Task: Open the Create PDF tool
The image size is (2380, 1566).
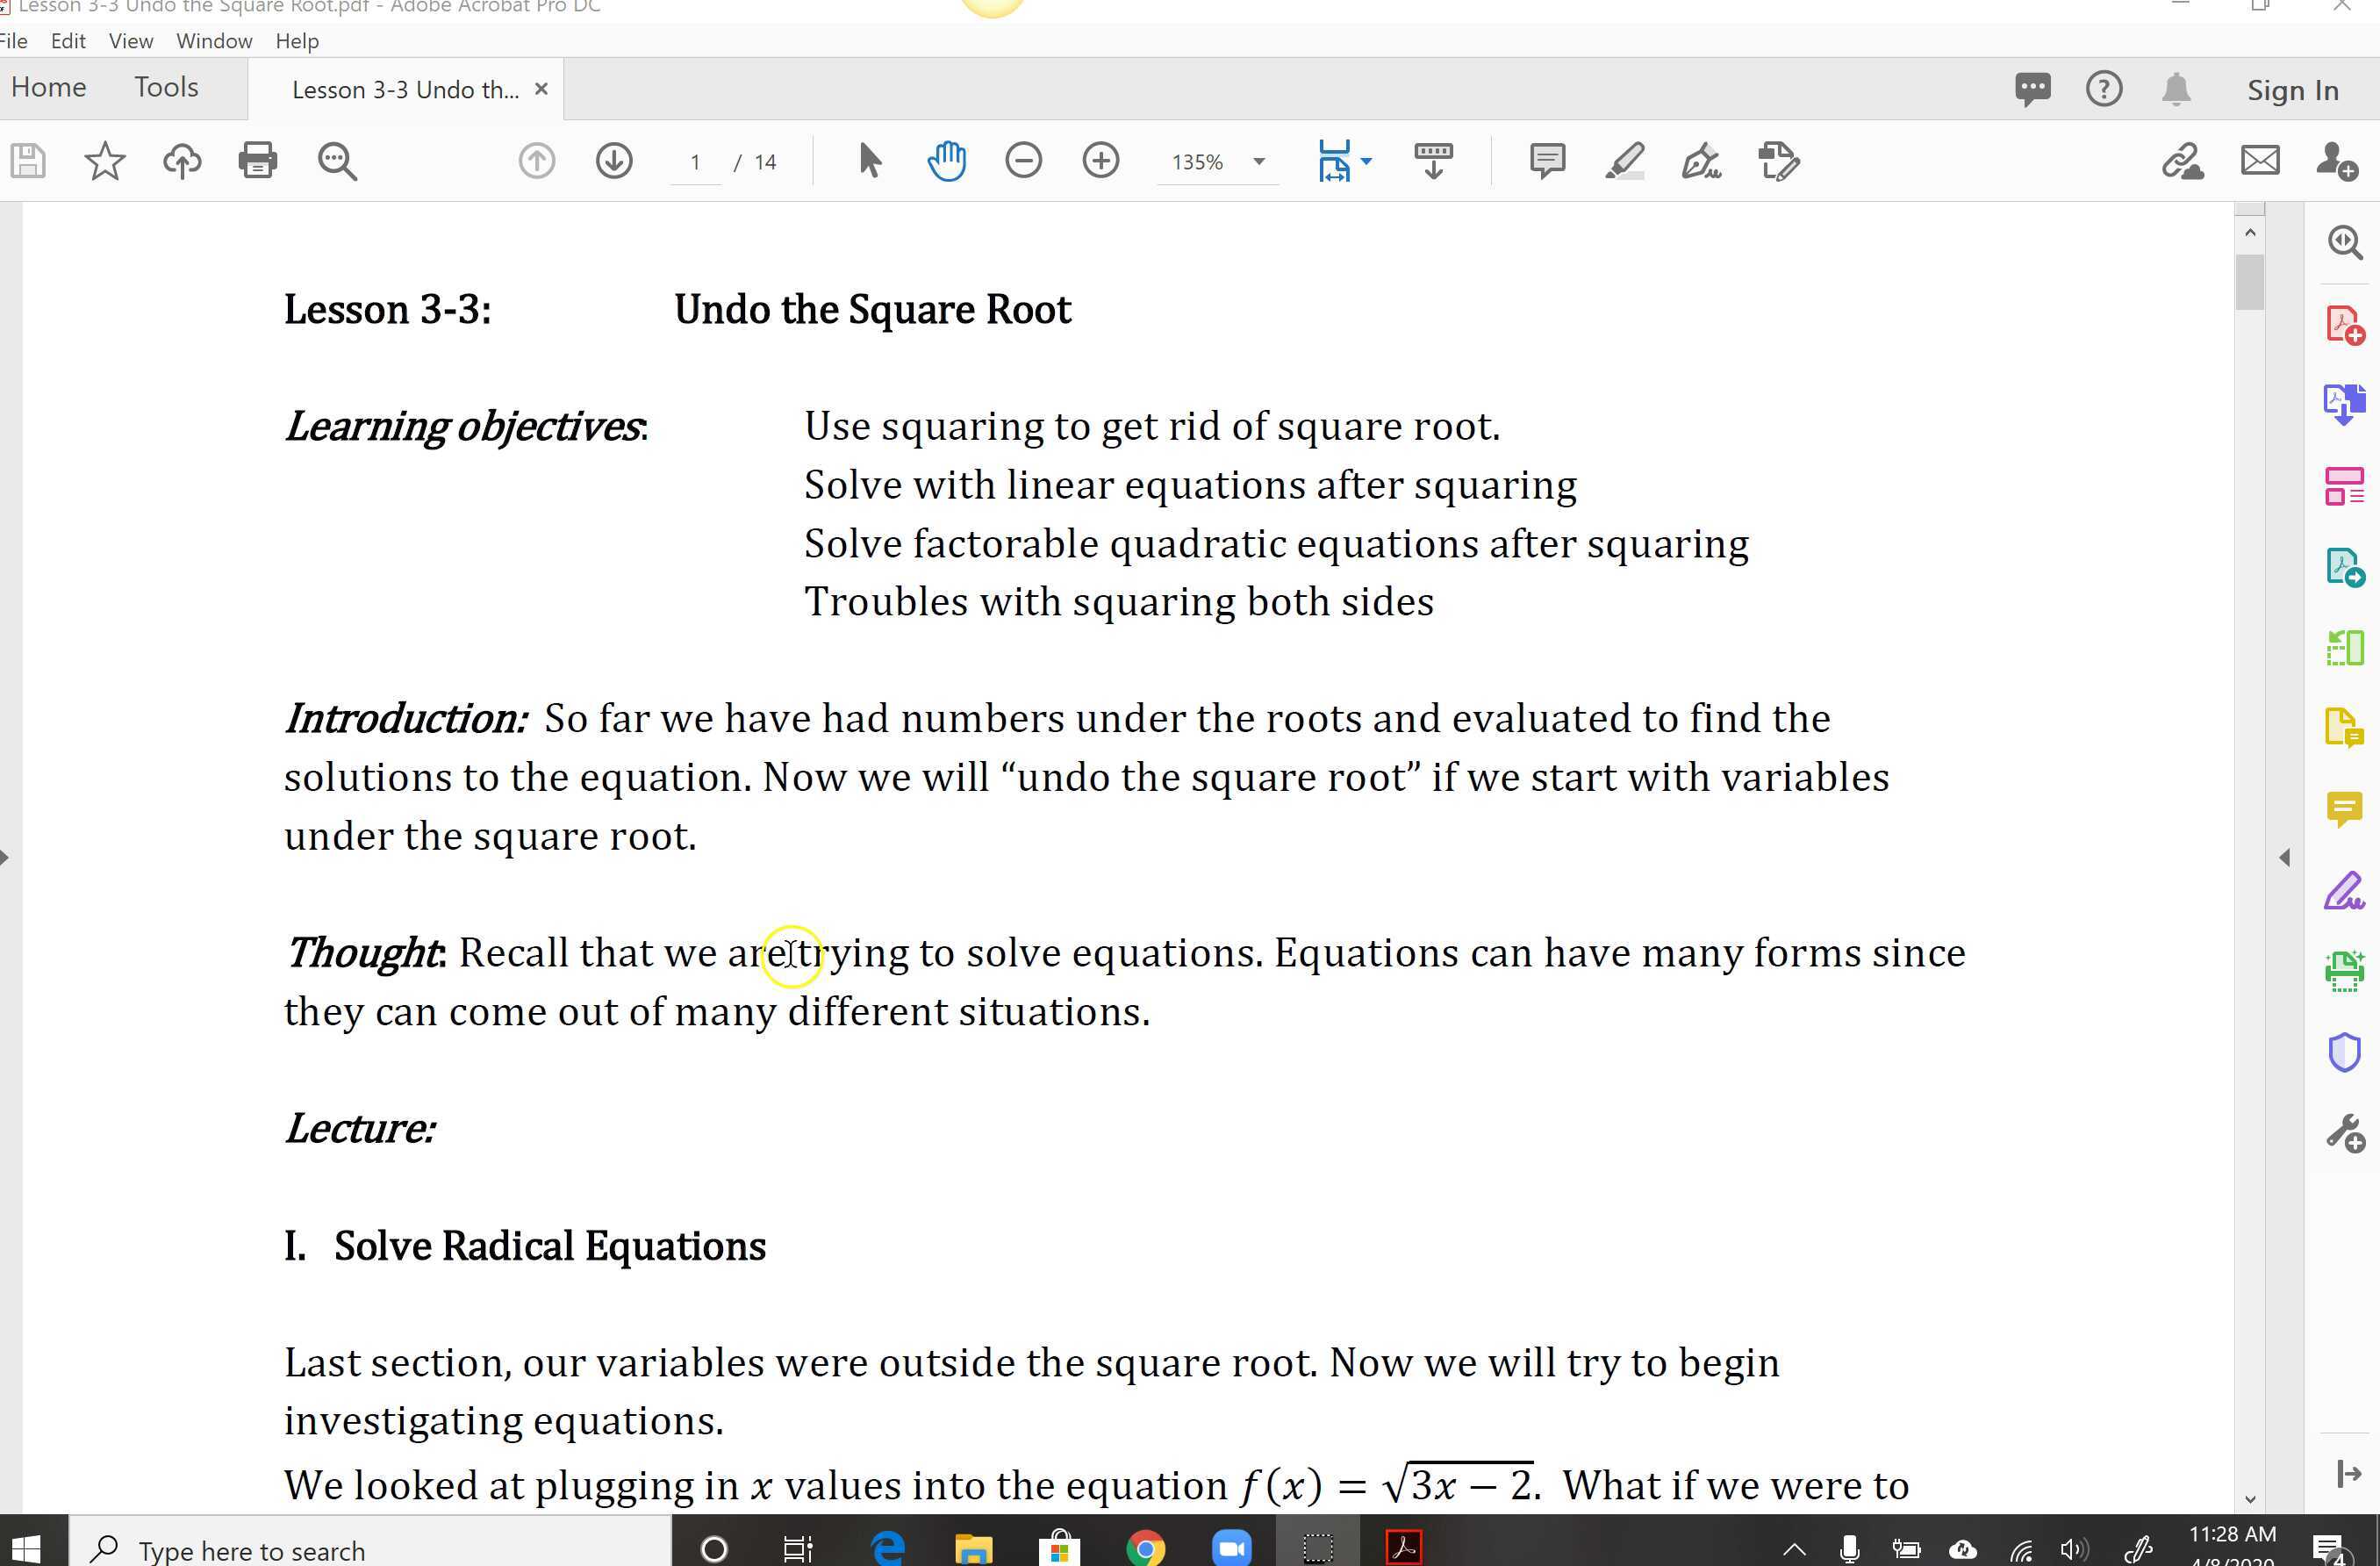Action: pyautogui.click(x=2345, y=323)
